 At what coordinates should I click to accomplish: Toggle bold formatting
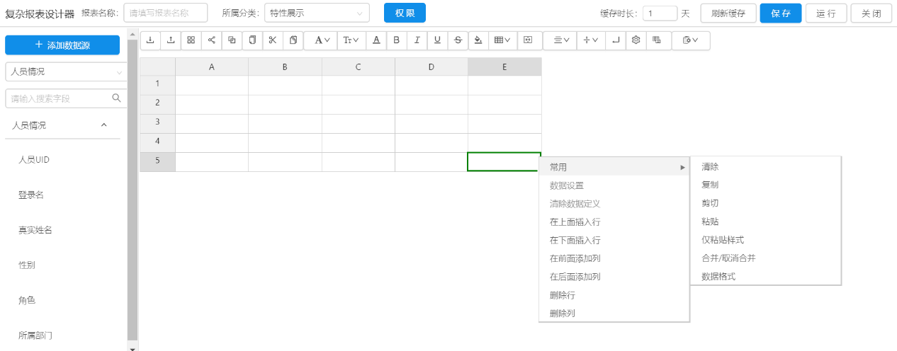point(396,40)
